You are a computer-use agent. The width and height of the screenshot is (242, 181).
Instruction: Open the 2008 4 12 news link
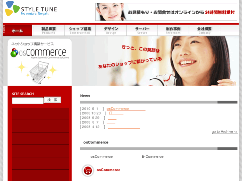(x=124, y=127)
